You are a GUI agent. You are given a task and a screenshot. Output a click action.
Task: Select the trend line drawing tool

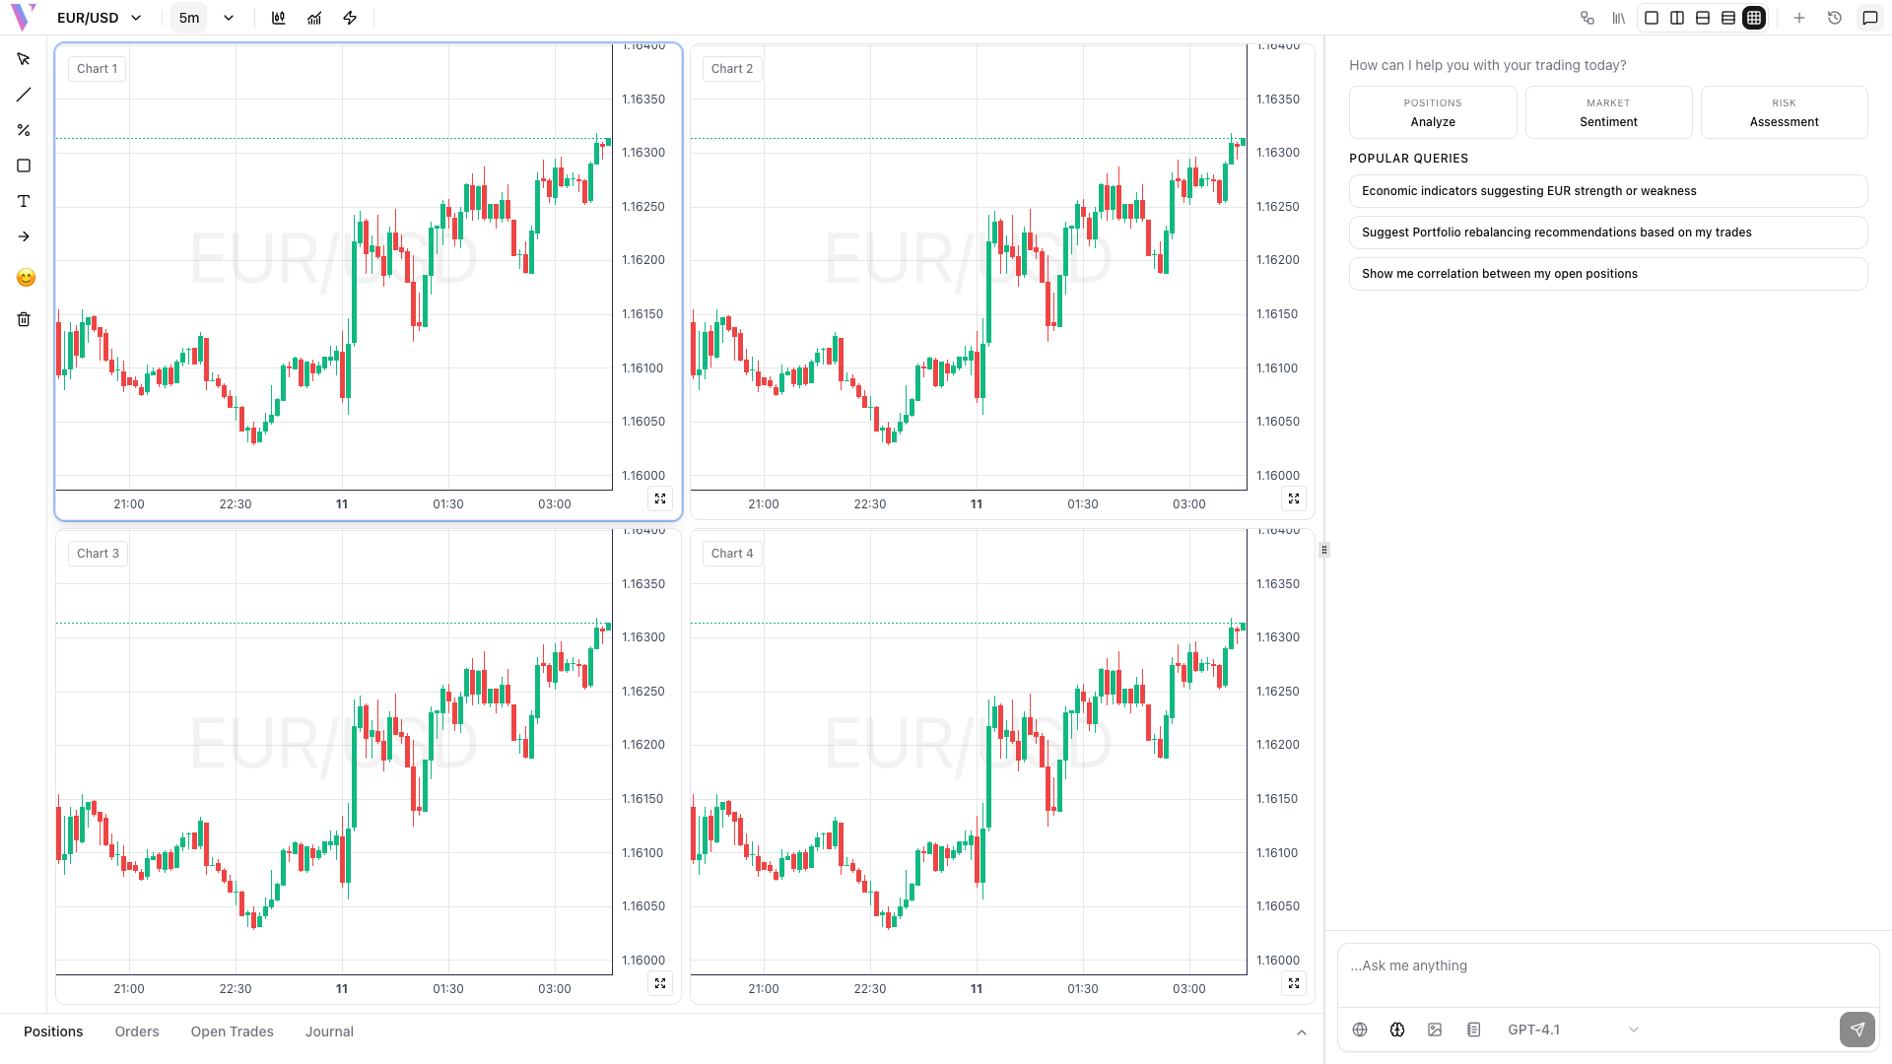(24, 95)
